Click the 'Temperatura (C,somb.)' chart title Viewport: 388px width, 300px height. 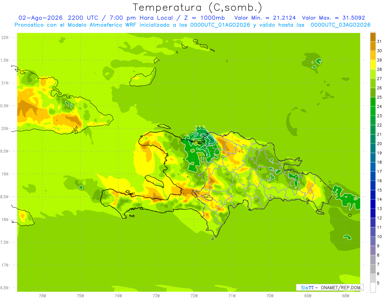click(197, 7)
